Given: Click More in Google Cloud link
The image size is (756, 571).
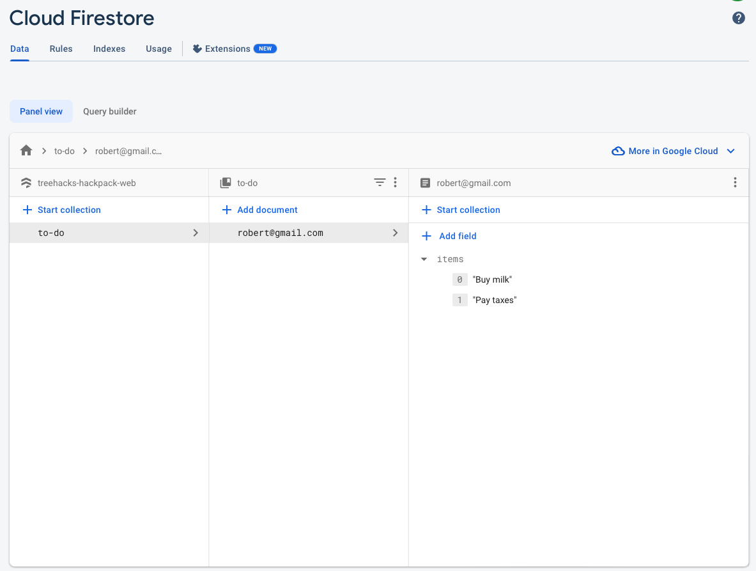Looking at the screenshot, I should point(673,151).
